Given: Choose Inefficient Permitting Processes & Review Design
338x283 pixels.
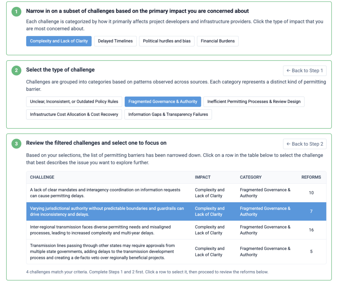Looking at the screenshot, I should [254, 102].
